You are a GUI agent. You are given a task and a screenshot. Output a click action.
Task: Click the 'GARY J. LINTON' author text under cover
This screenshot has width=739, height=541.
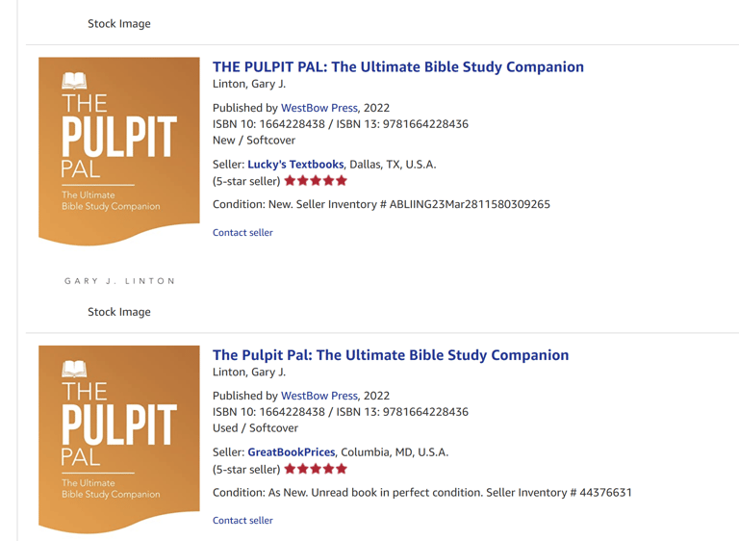click(x=119, y=281)
